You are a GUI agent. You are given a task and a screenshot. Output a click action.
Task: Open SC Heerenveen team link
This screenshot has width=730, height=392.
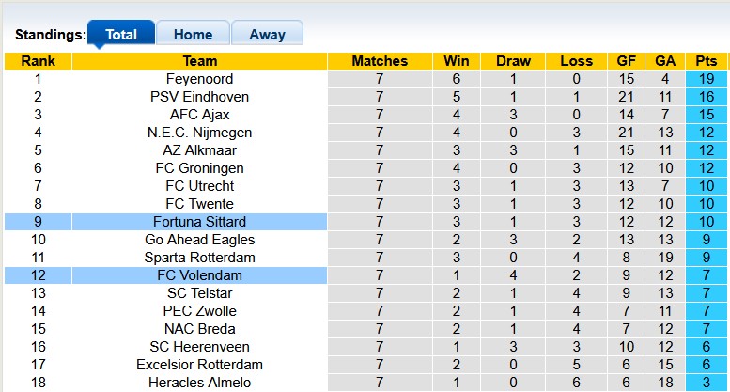click(x=199, y=347)
